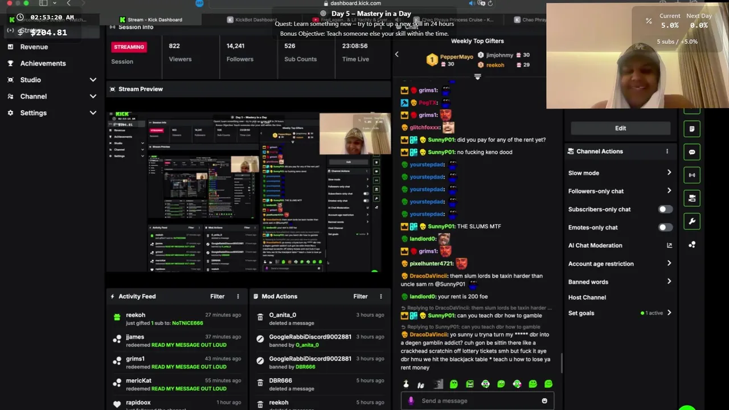
Task: Open the Activity Feed Filter
Action: pyautogui.click(x=217, y=296)
